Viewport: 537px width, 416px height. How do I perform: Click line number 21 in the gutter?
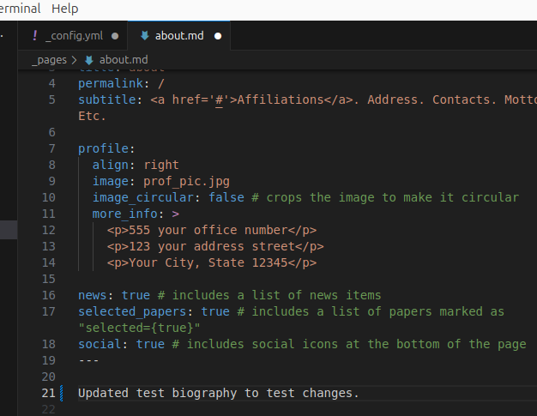coord(48,394)
